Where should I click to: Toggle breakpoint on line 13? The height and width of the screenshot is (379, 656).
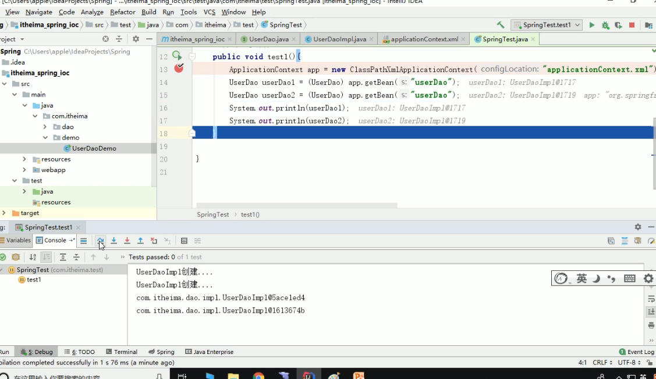coord(179,68)
